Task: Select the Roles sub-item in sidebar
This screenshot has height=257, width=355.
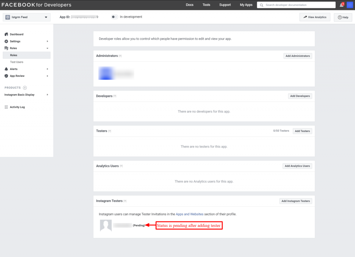Action: pos(27,55)
